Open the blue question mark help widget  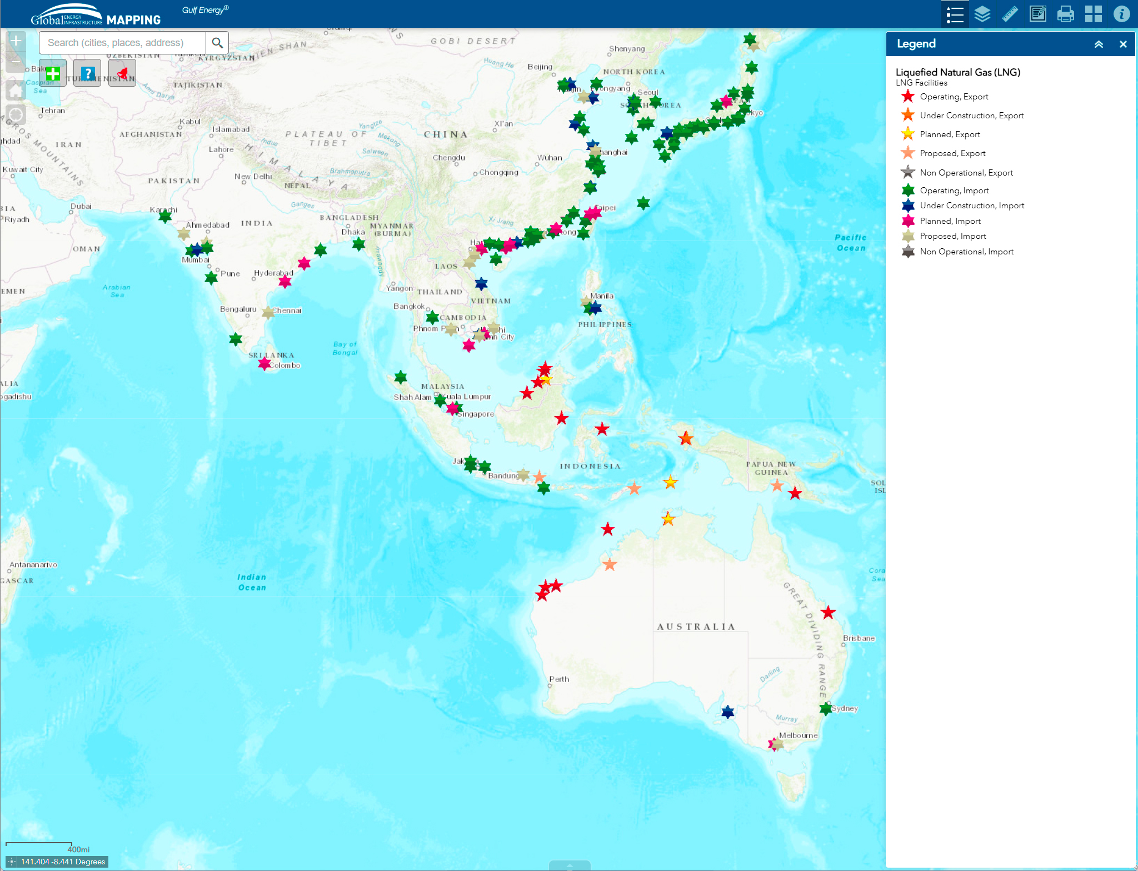(88, 73)
